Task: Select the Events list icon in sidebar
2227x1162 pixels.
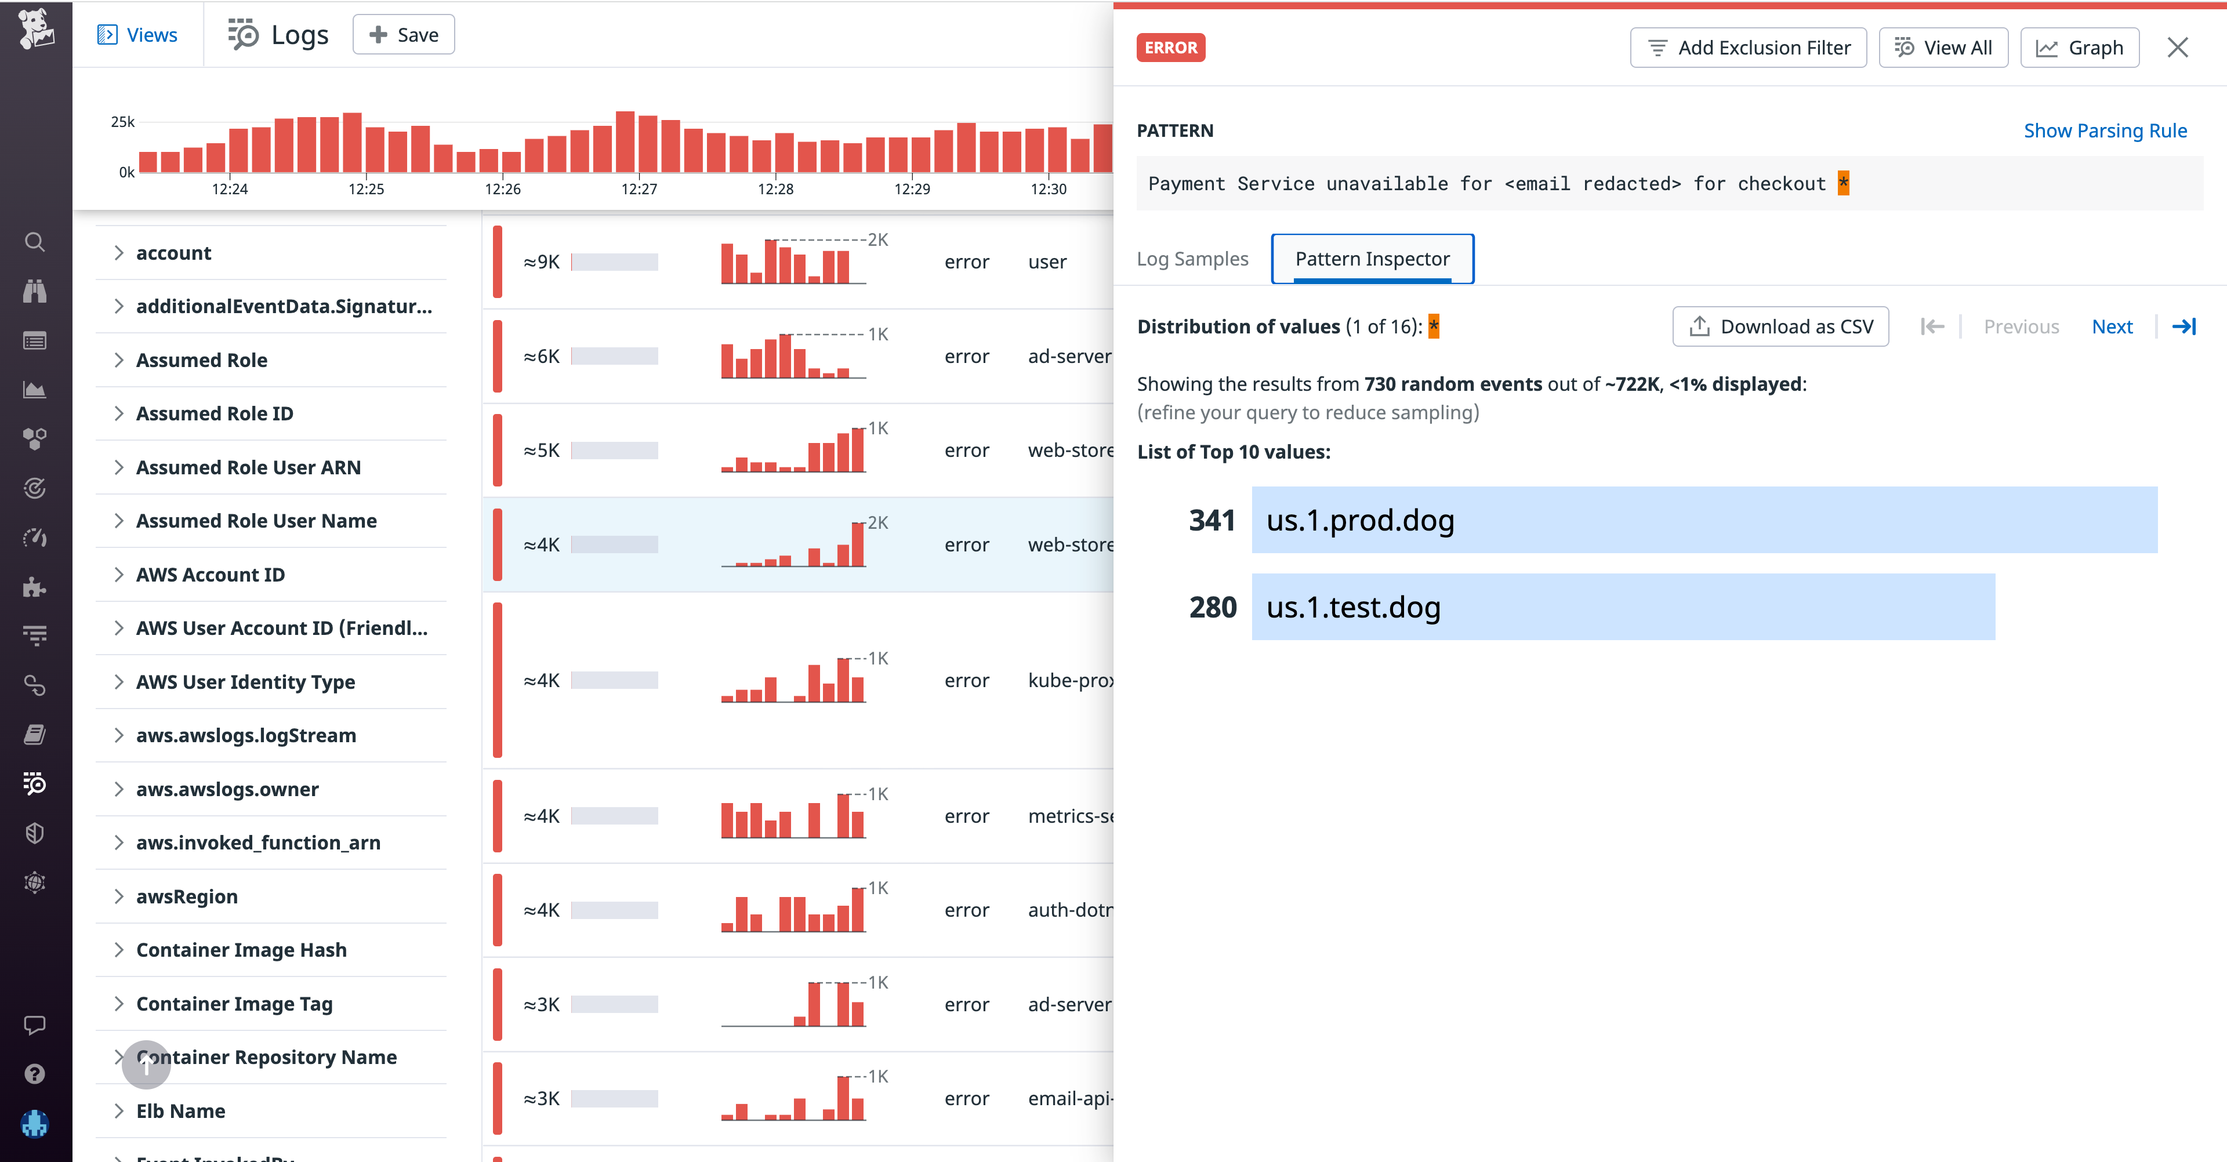Action: tap(35, 340)
